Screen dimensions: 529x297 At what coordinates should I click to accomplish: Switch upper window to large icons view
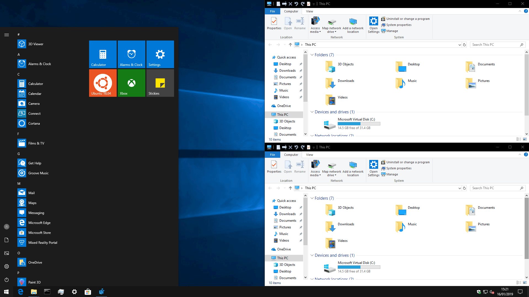pos(525,139)
